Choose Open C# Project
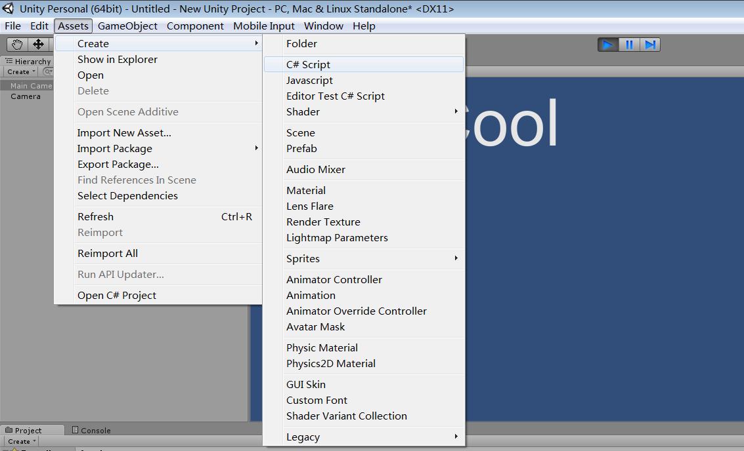The width and height of the screenshot is (744, 451). [x=158, y=295]
